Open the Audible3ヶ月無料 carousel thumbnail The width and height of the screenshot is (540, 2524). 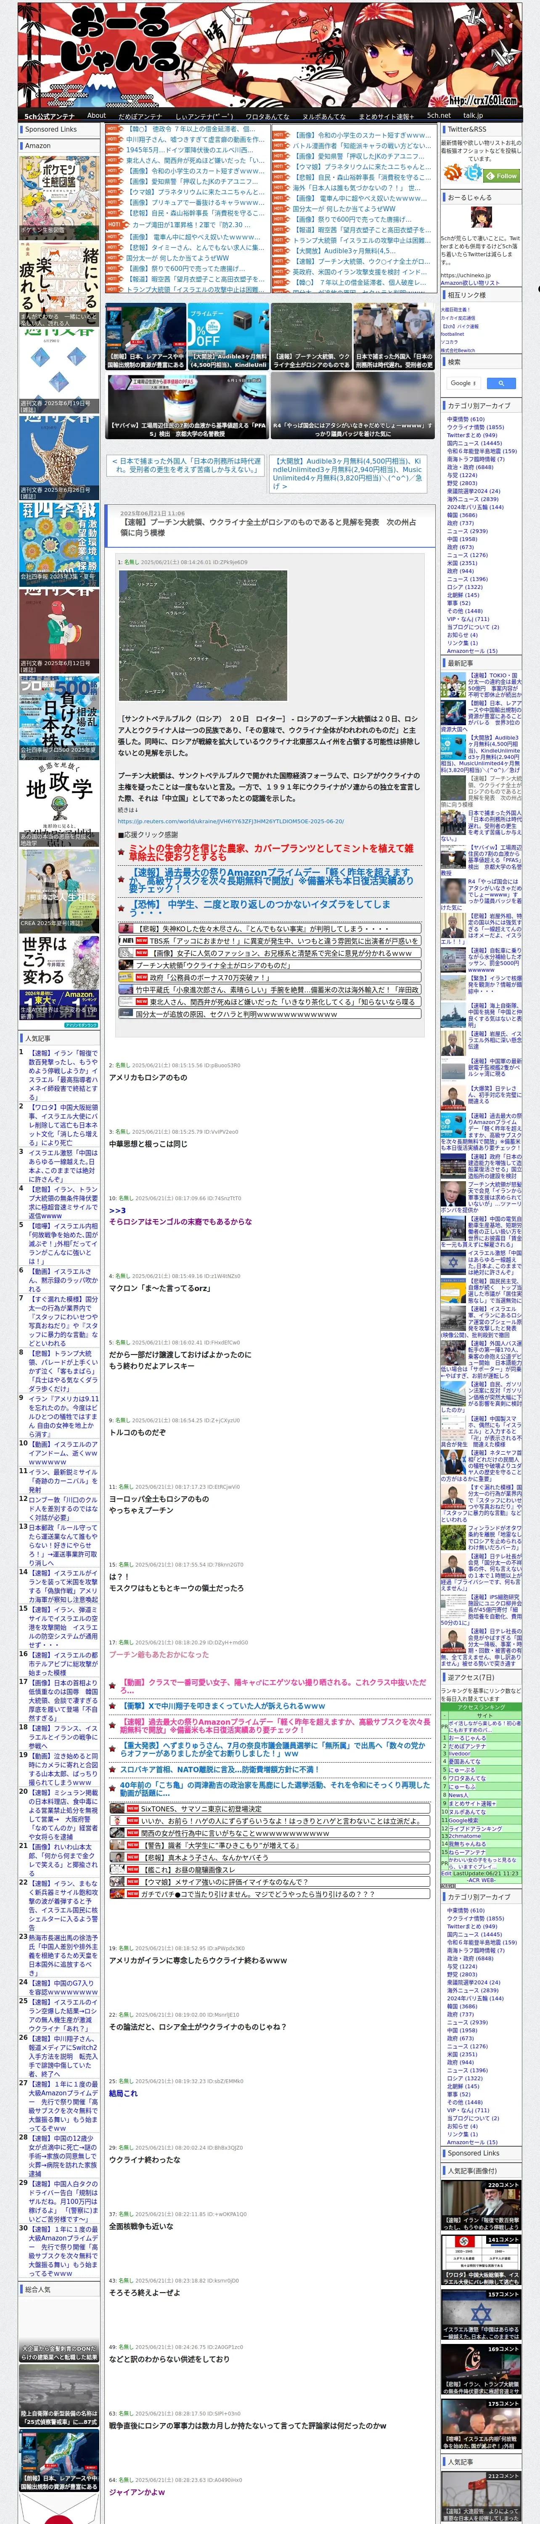coord(228,336)
